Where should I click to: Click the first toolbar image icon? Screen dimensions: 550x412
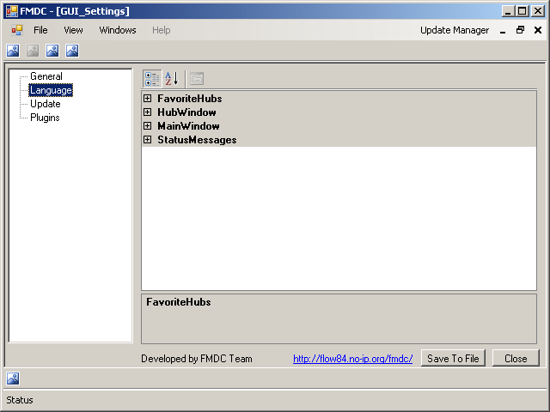[13, 51]
